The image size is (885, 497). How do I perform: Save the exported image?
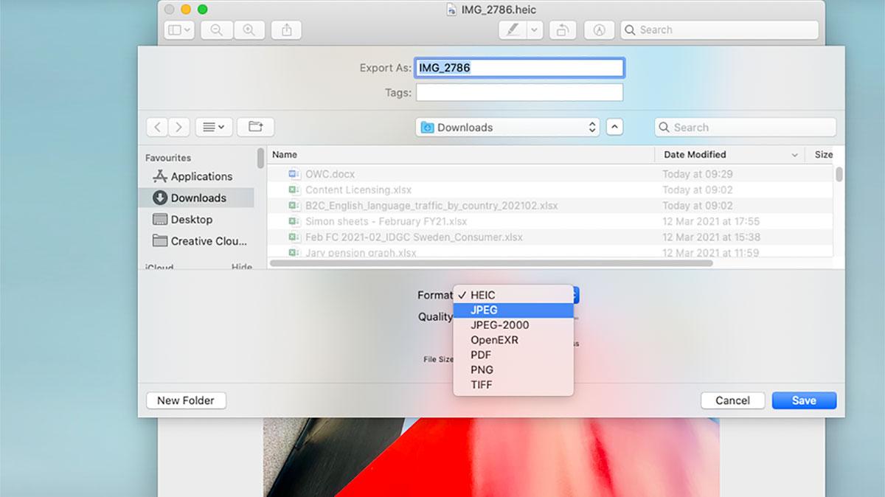tap(804, 400)
